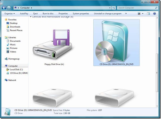Click the computer icon in the address bar
The width and height of the screenshot is (161, 119).
pos(15,8)
